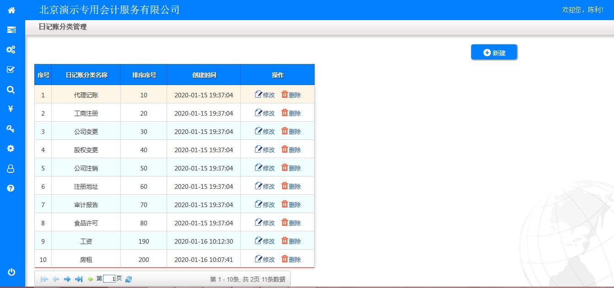Open the user profile icon in sidebar
Image resolution: width=614 pixels, height=288 pixels.
(11, 169)
